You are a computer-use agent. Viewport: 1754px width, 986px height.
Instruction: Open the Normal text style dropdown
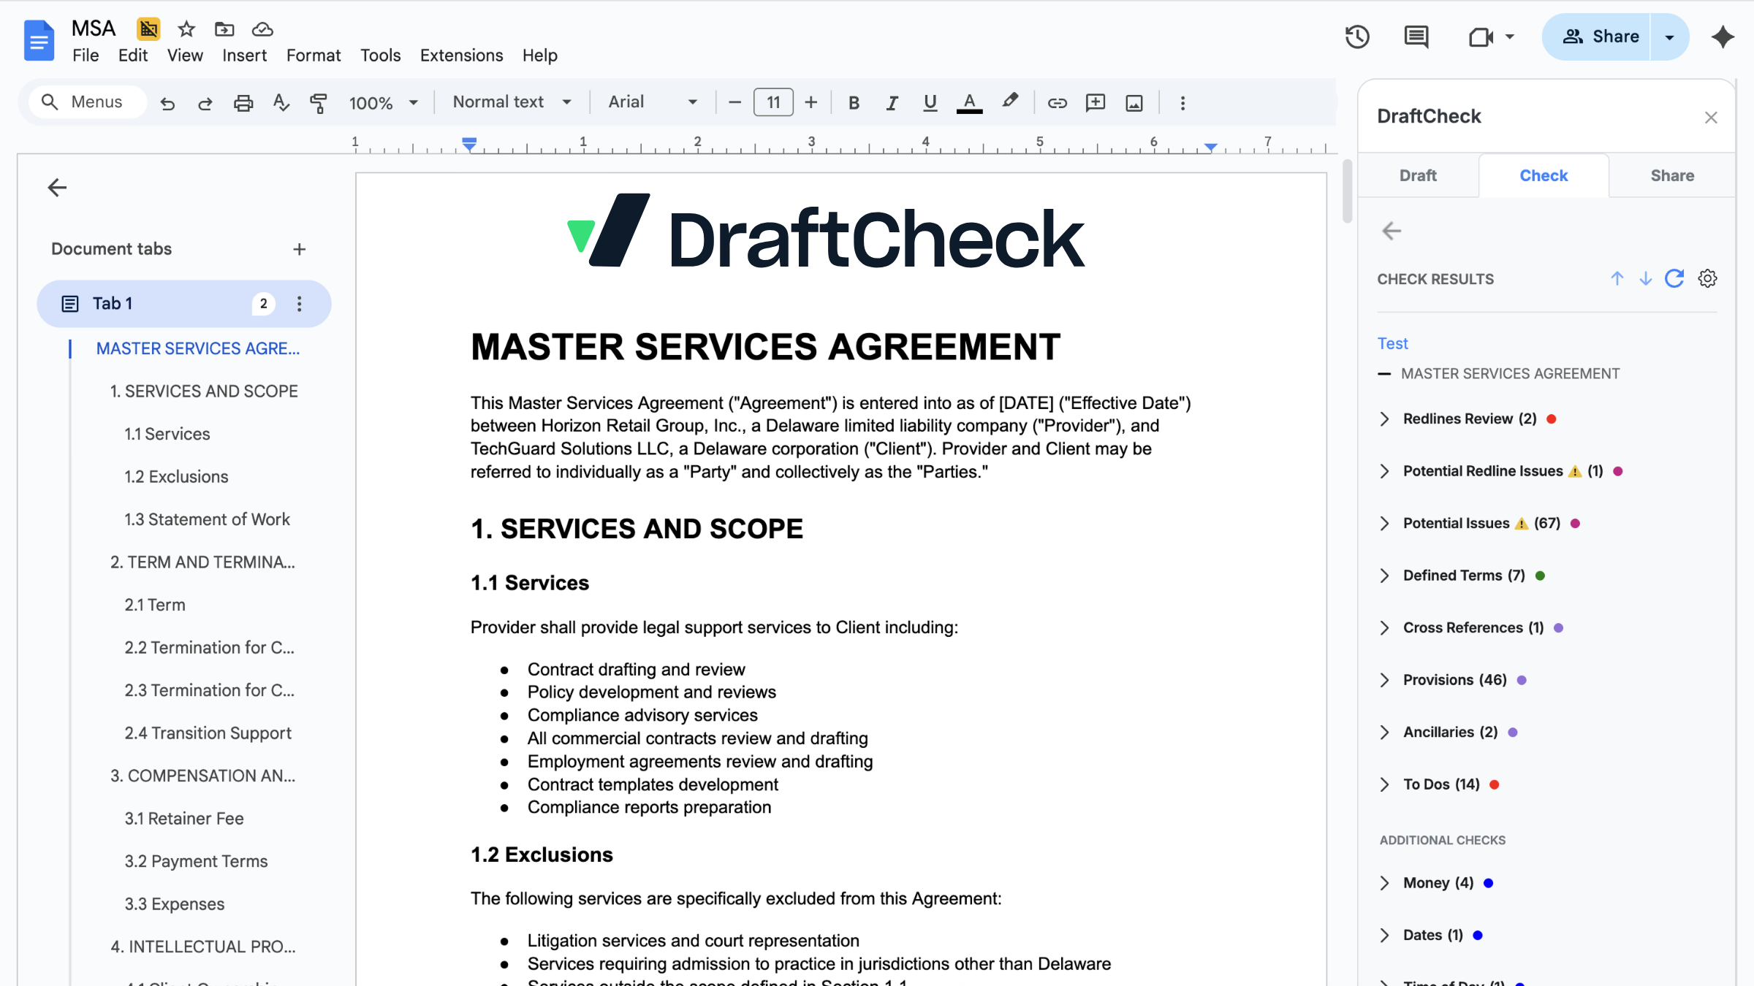tap(512, 102)
